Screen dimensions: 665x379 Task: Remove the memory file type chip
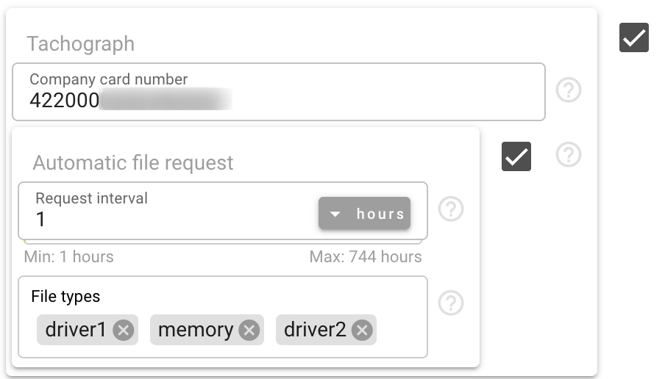(x=249, y=330)
